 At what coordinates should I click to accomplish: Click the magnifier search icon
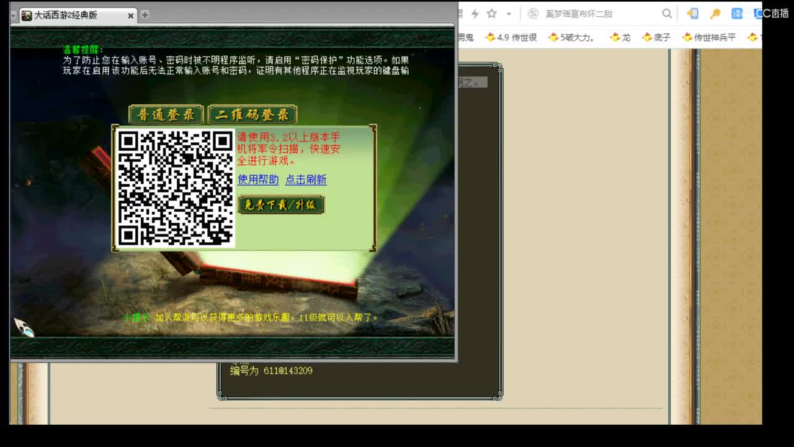[667, 14]
